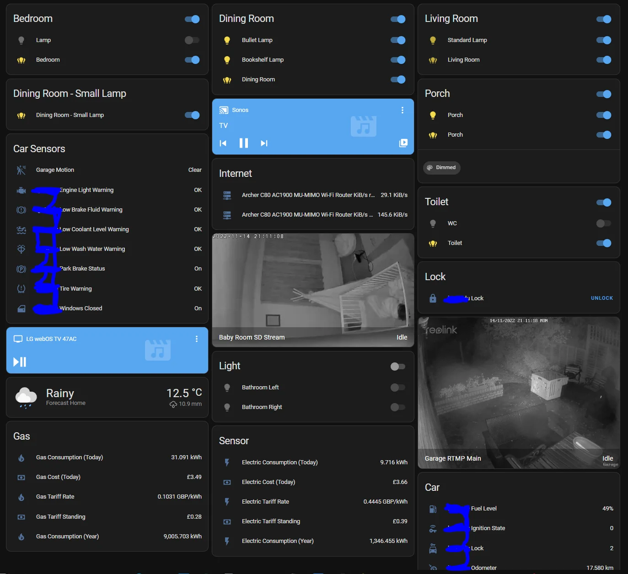Click the rainy weather cloud icon

[26, 398]
